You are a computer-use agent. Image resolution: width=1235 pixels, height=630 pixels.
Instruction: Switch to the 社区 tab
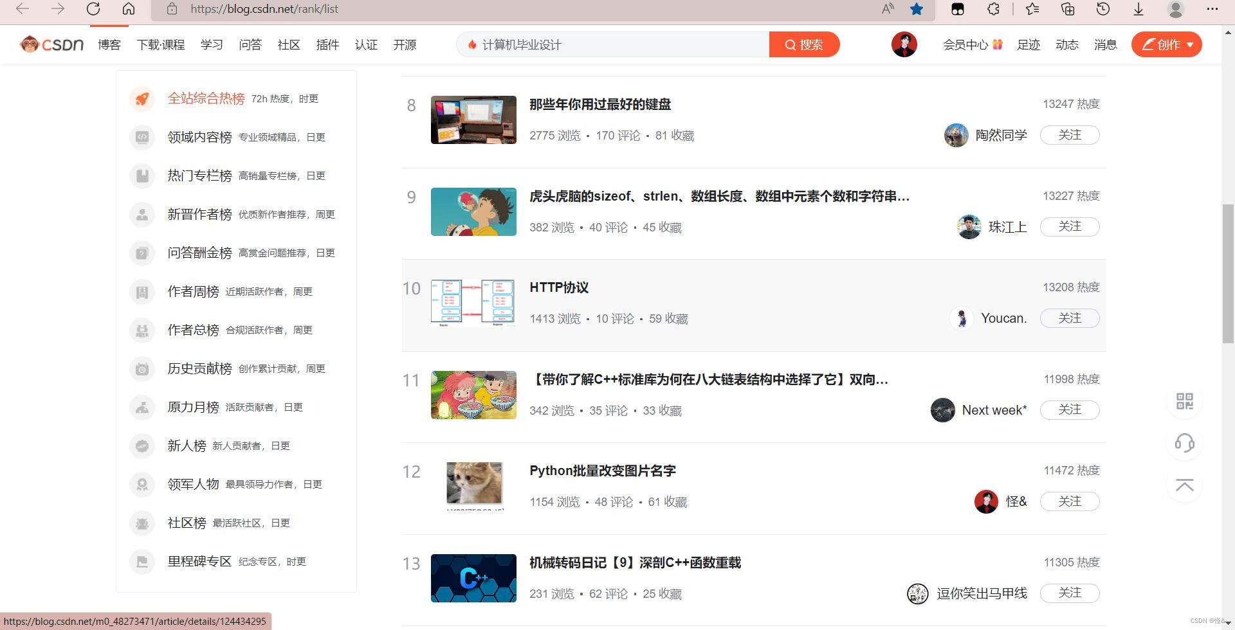(x=288, y=44)
